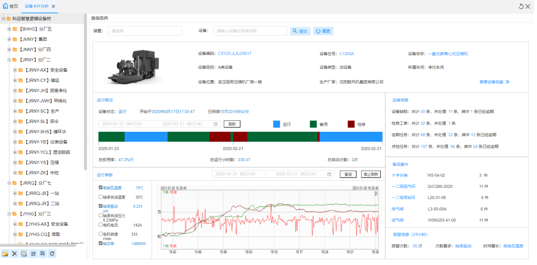Click folder icon of 【JRNY-SL】深冷
The image size is (537, 265).
[x=20, y=121]
